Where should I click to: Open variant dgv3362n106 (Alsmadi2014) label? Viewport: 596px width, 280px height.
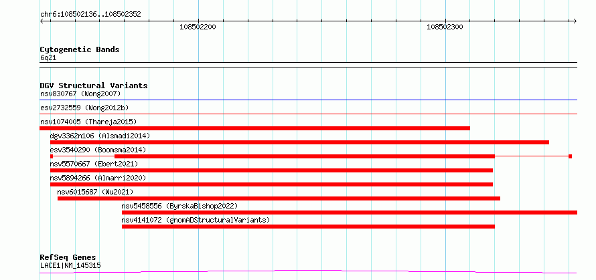pos(100,136)
